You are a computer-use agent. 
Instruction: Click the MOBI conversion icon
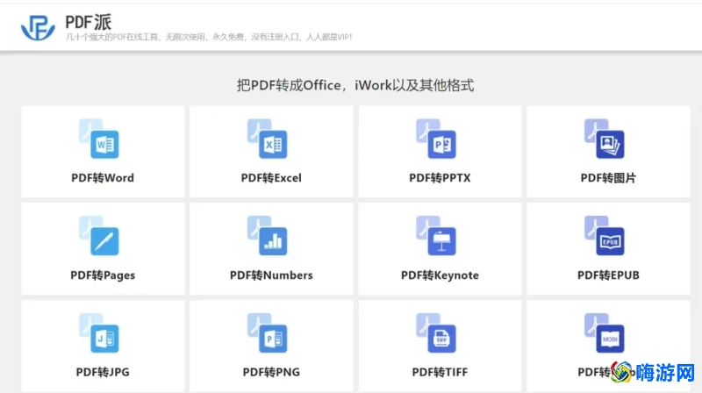[605, 333]
